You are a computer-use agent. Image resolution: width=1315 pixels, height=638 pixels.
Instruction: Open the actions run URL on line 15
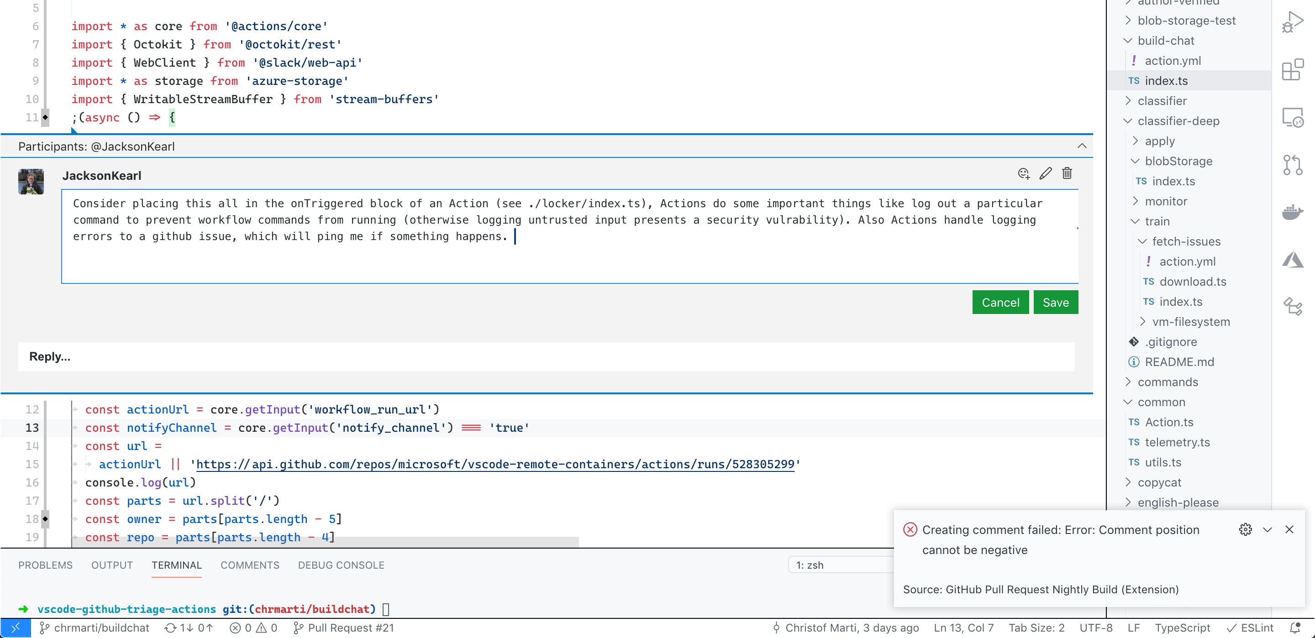click(495, 465)
